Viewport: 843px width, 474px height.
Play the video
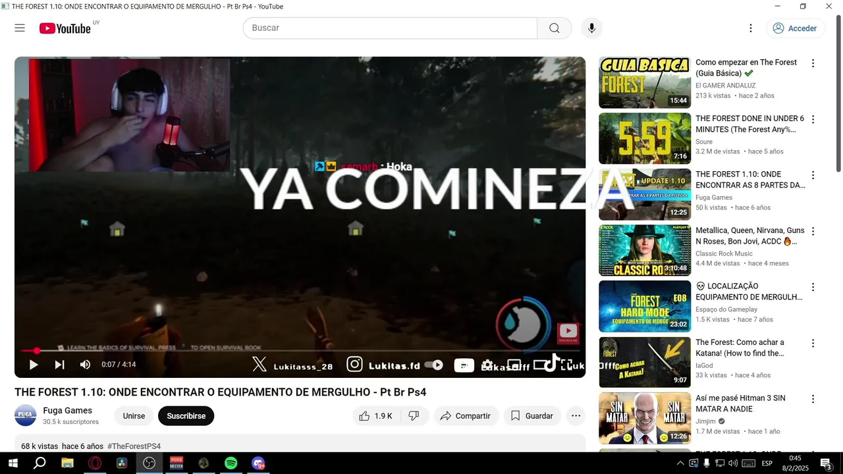click(x=34, y=365)
